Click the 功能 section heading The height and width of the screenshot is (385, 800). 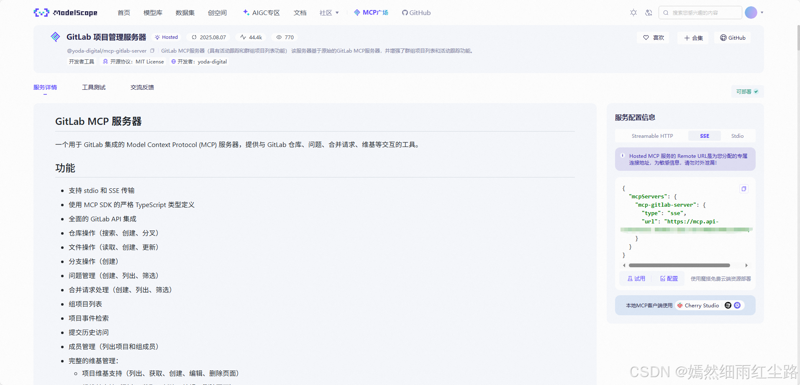point(65,168)
